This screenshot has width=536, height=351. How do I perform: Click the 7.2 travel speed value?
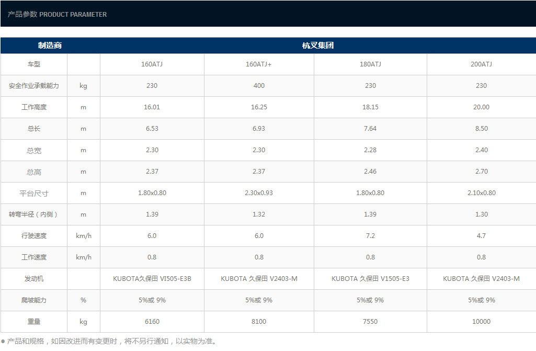pyautogui.click(x=370, y=236)
